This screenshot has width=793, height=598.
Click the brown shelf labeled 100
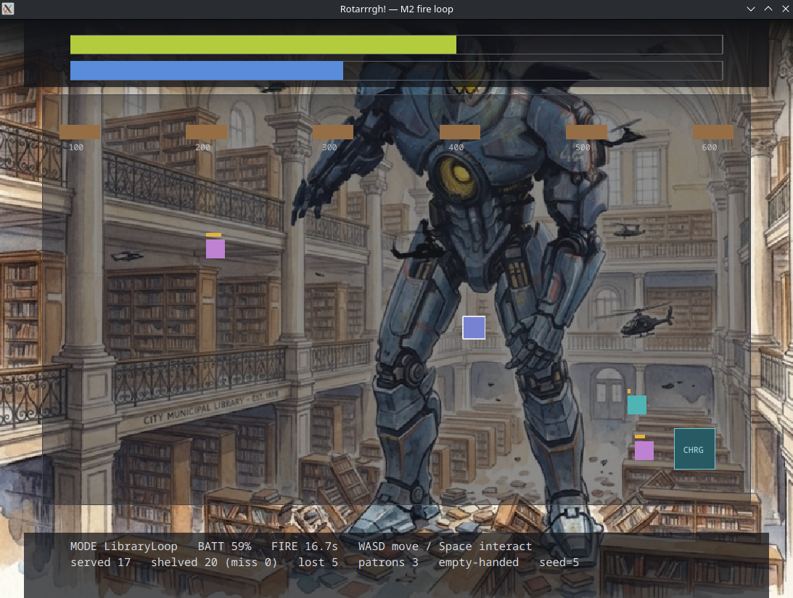tap(80, 132)
